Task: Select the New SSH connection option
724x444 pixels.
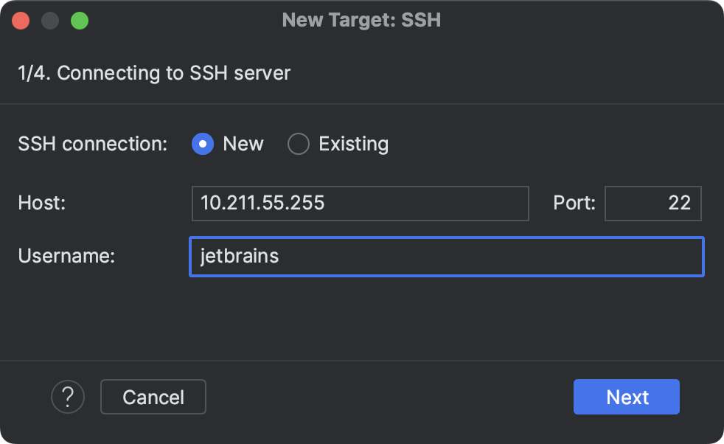Action: point(202,144)
